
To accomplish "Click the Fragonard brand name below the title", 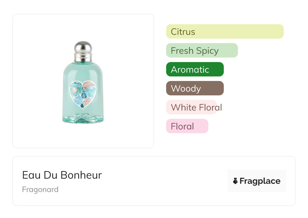I will click(40, 189).
